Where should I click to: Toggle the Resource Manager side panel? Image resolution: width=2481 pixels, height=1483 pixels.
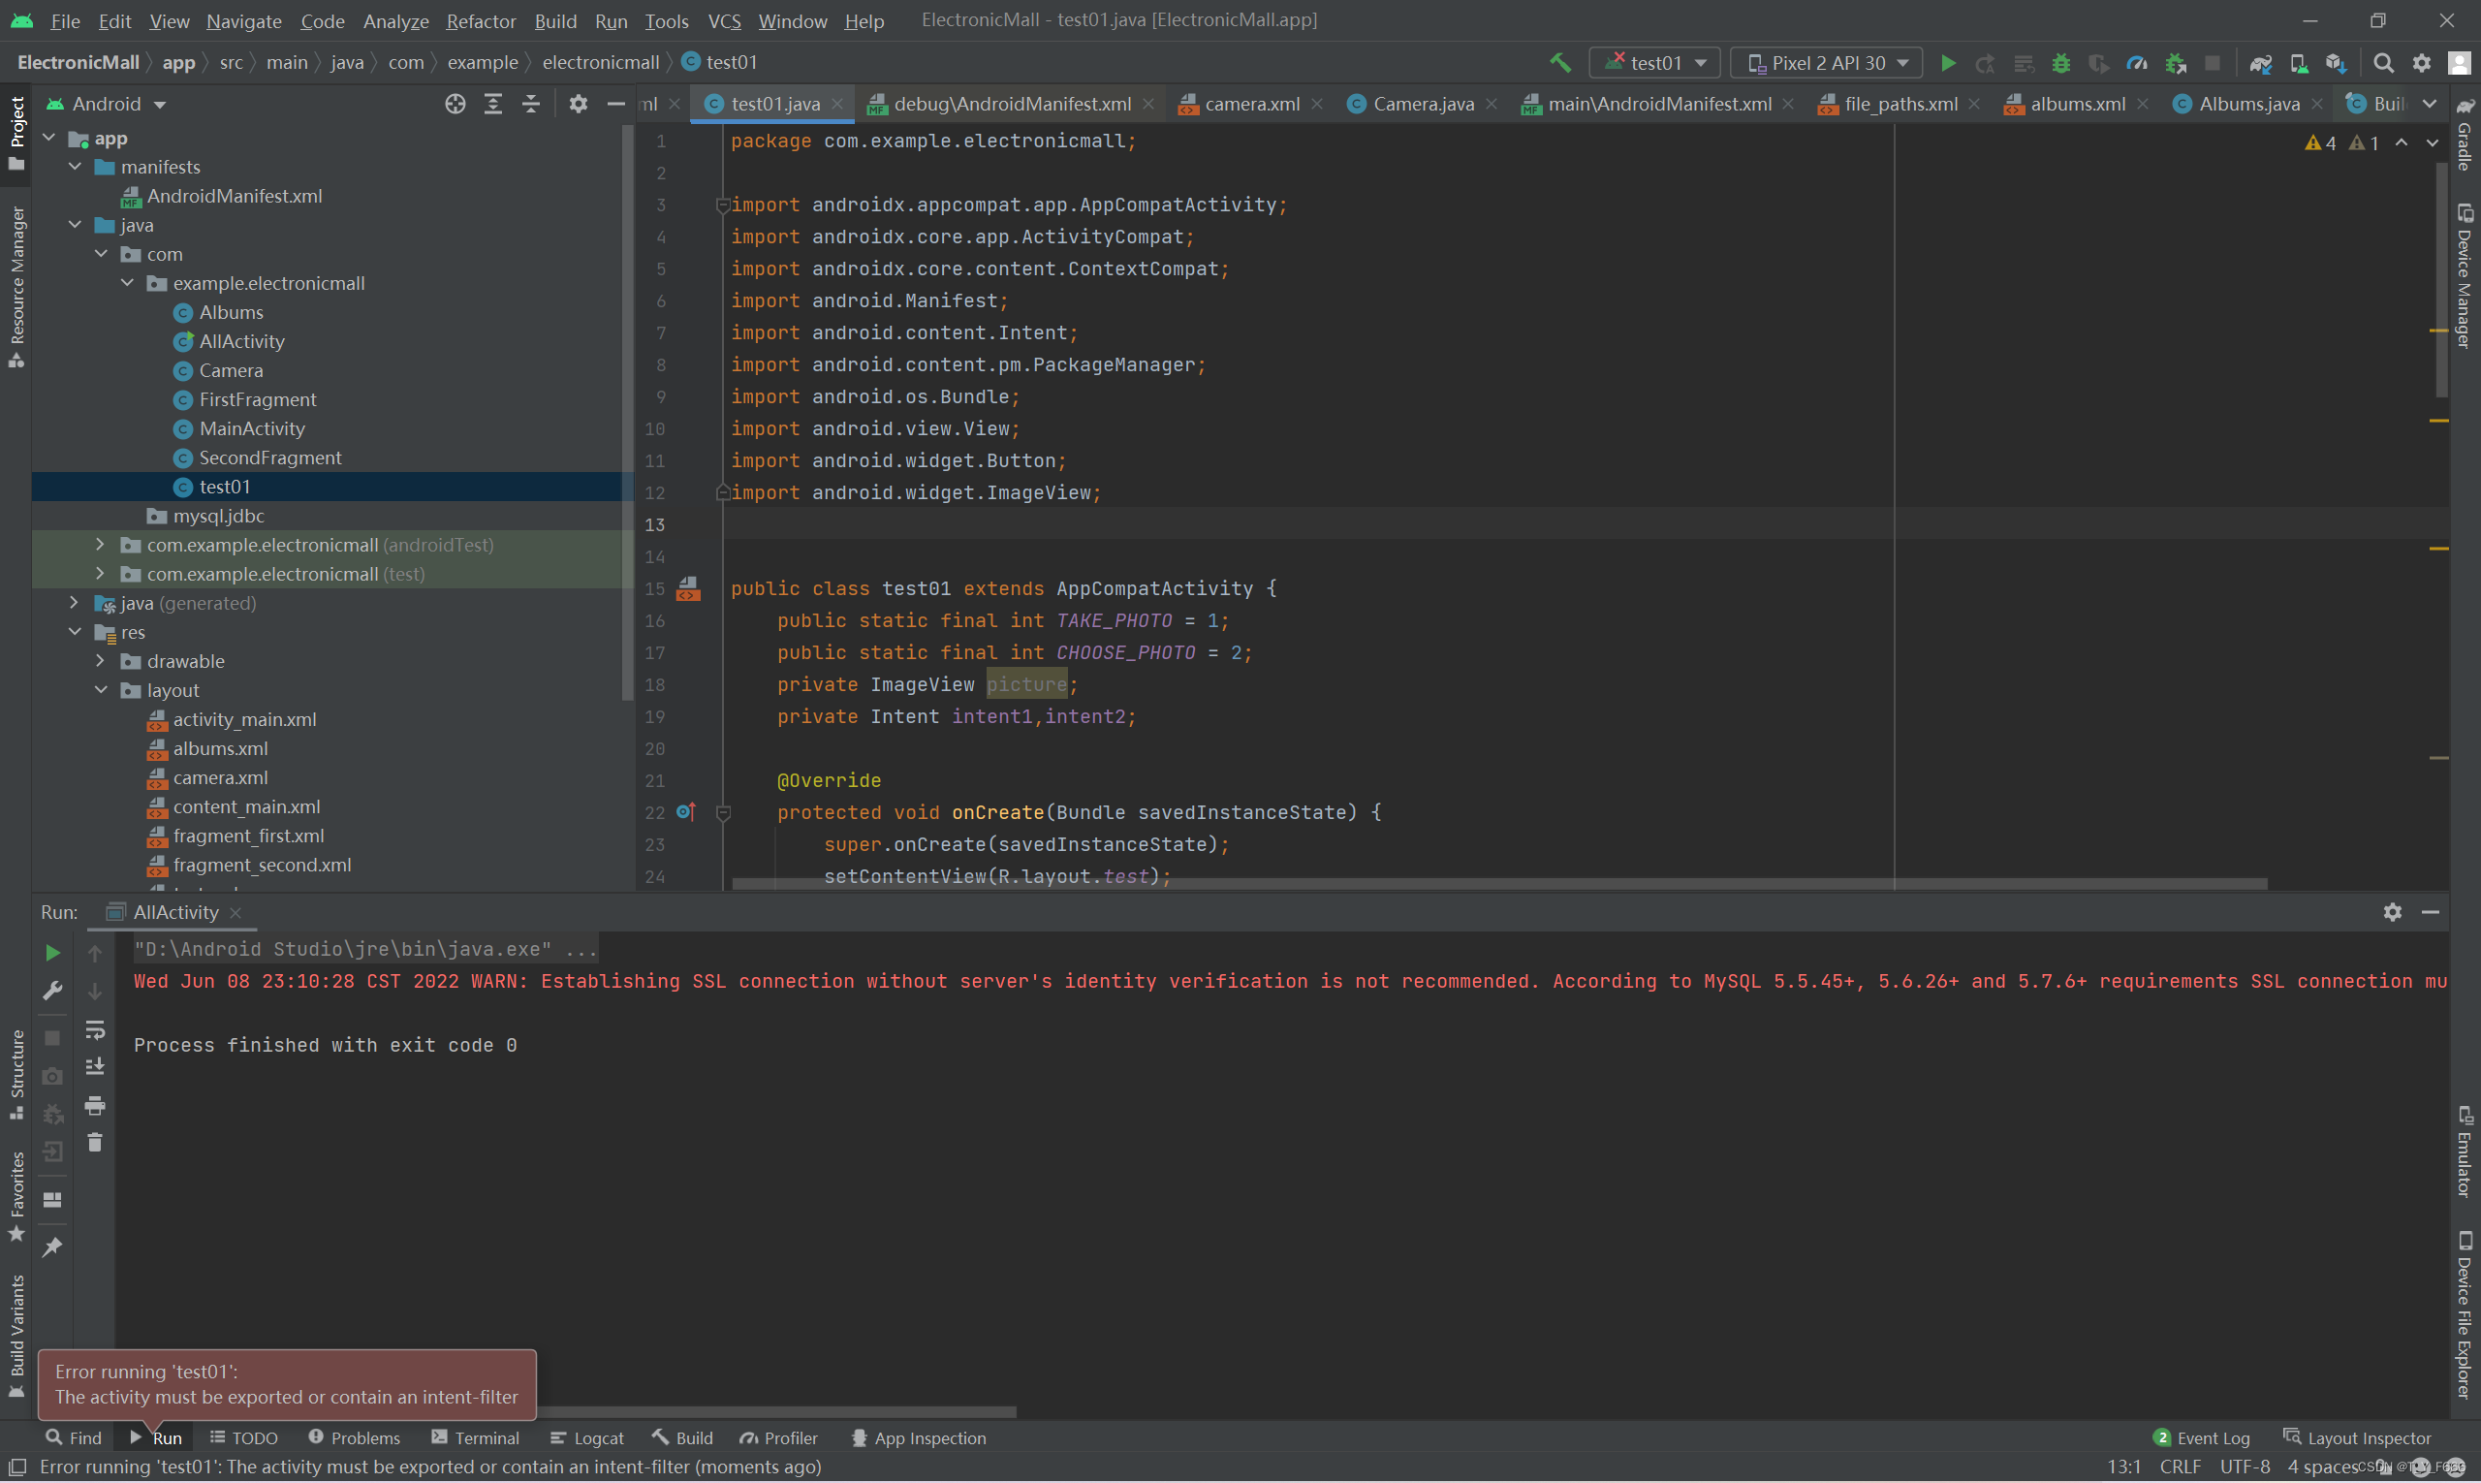[x=16, y=288]
